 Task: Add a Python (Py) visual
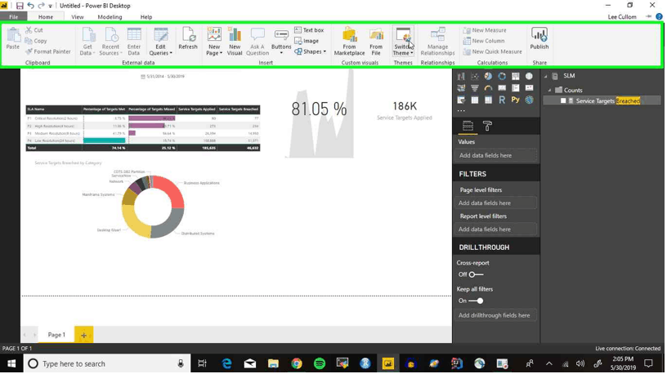pos(516,100)
